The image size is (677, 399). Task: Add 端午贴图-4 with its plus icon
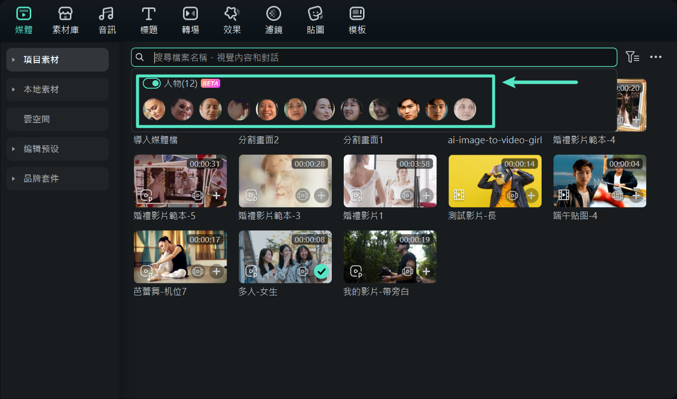pos(636,195)
